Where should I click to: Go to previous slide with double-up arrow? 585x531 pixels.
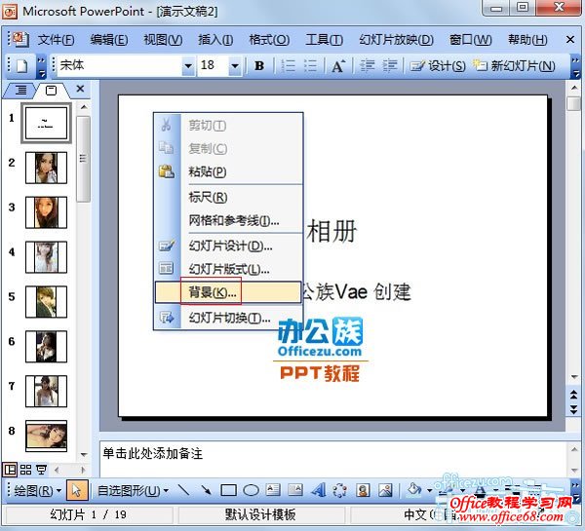click(x=574, y=395)
